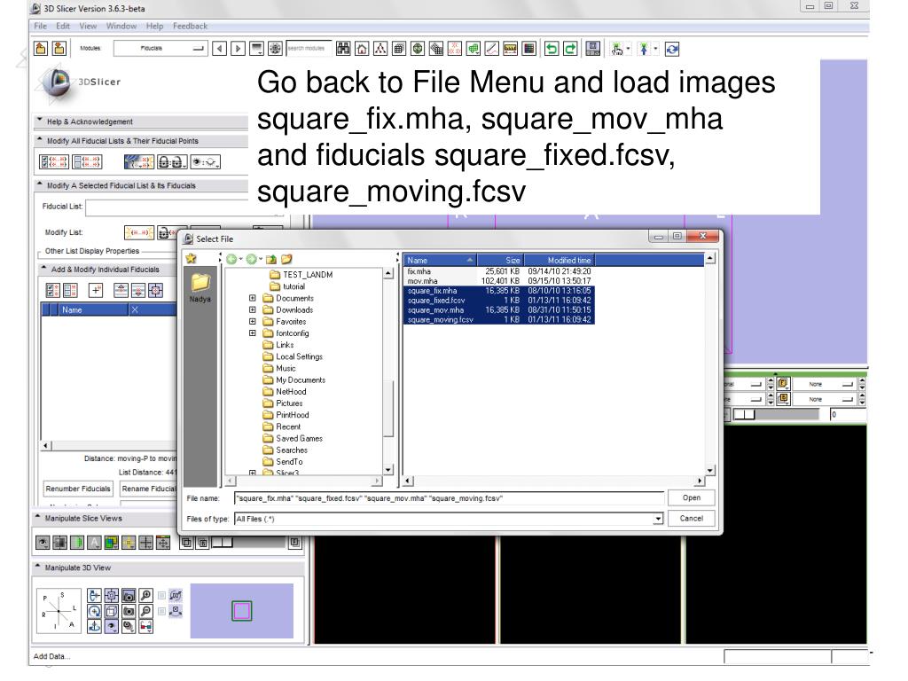This screenshot has height=681, width=908.
Task: Click the Colors module grid icon
Action: [528, 50]
